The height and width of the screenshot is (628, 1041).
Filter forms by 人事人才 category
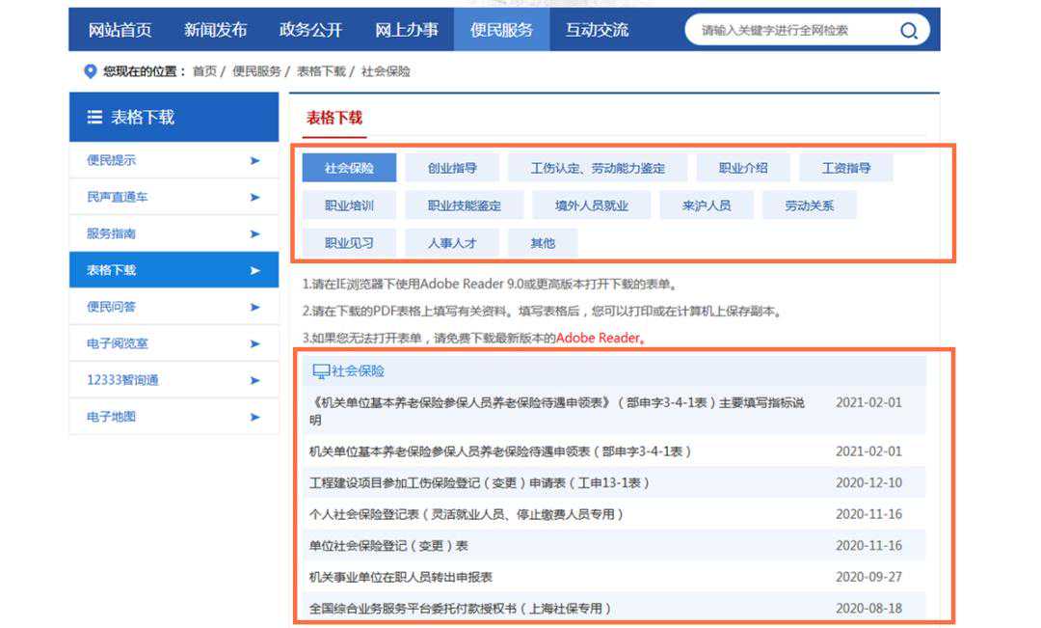tap(452, 243)
